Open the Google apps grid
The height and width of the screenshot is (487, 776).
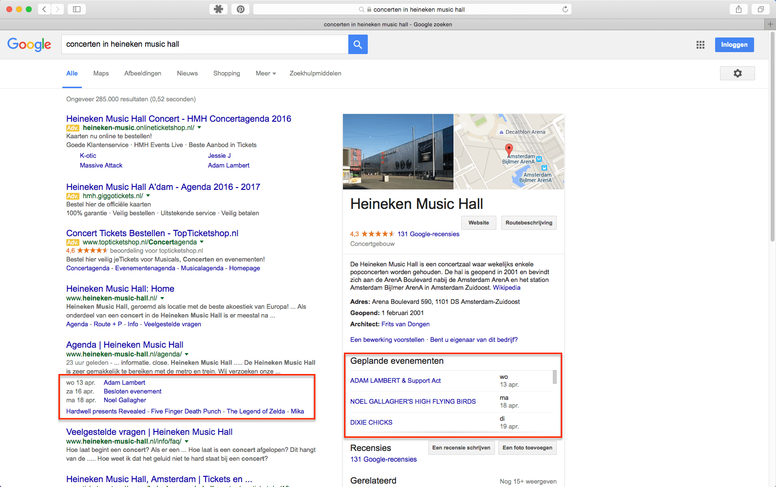pyautogui.click(x=700, y=45)
